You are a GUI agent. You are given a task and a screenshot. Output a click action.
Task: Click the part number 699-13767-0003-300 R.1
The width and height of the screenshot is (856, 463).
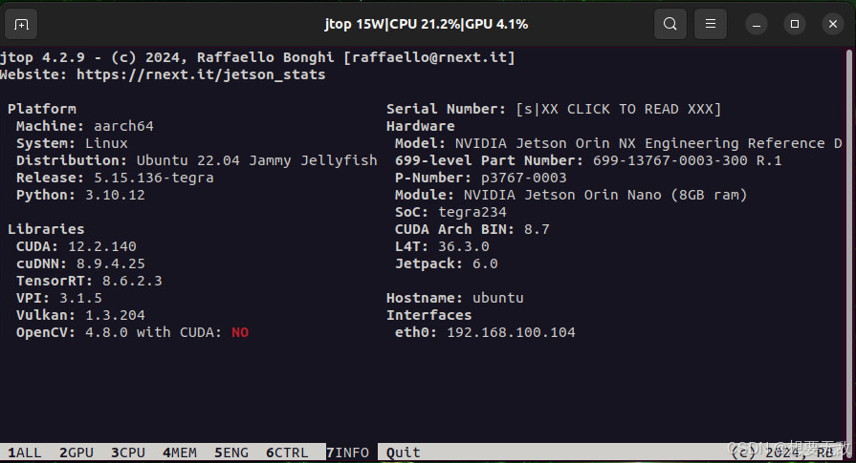coord(688,160)
